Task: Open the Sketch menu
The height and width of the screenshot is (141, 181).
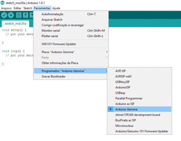Action: 28,8
